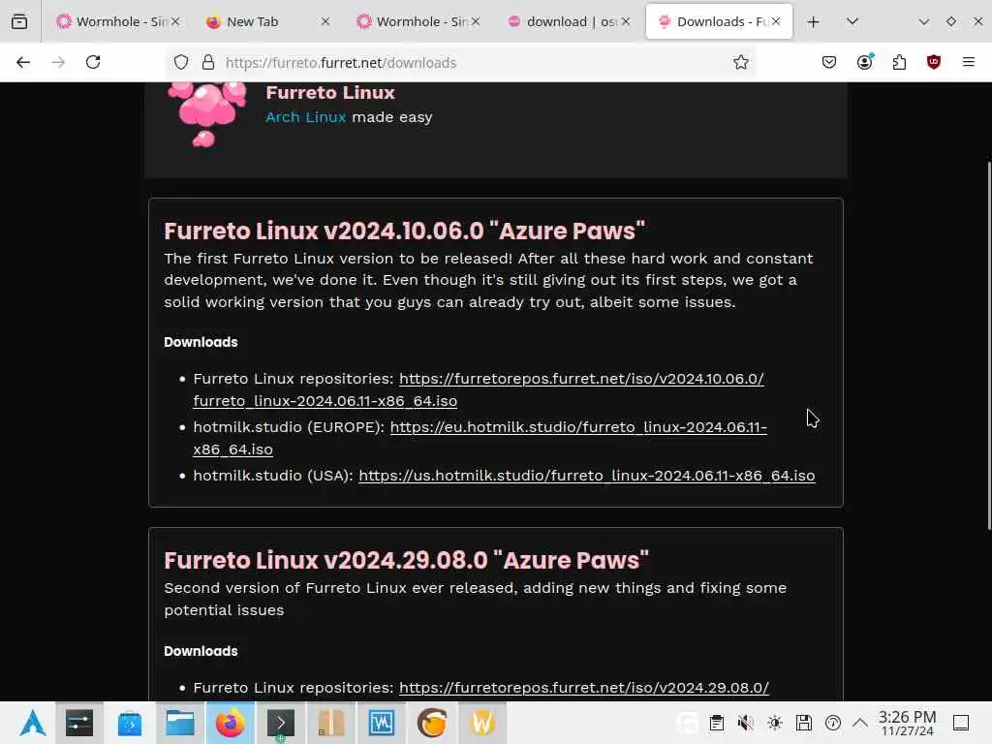The width and height of the screenshot is (992, 744).
Task: Open the clock showing 3:26 PM
Action: coord(907,723)
